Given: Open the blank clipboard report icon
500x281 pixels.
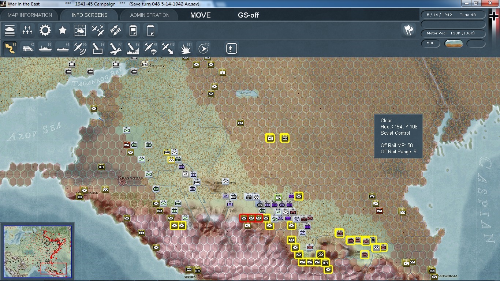Looking at the screenshot, I should (x=150, y=30).
